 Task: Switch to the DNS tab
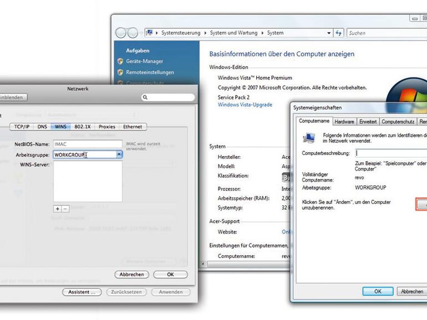pos(42,127)
